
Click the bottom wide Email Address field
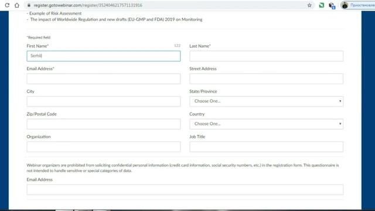click(x=185, y=189)
